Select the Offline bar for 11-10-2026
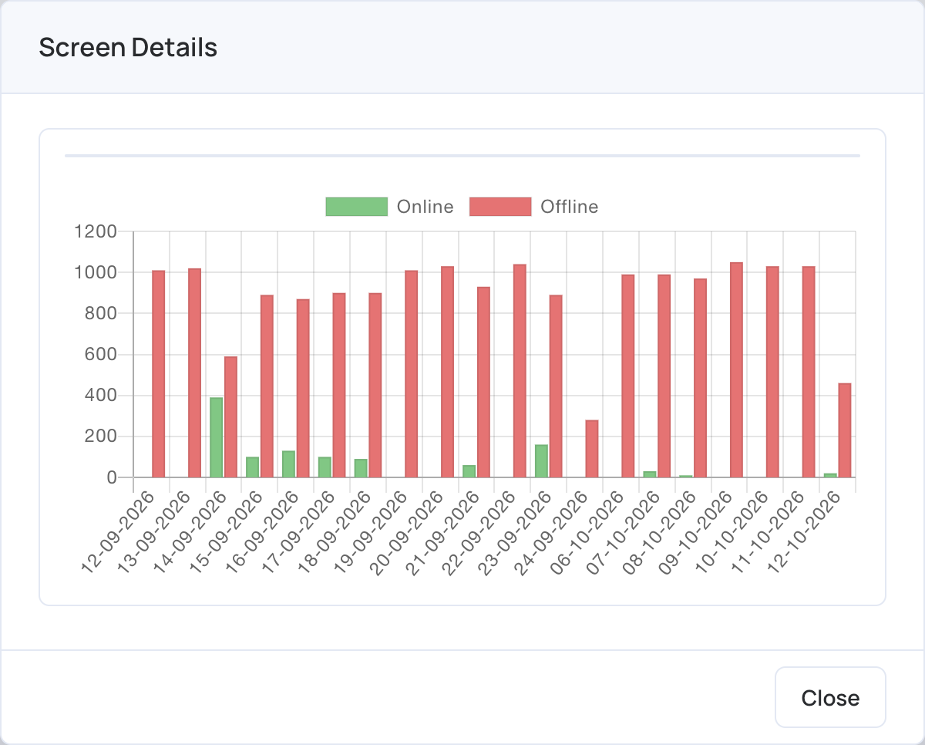This screenshot has width=925, height=745. [x=809, y=372]
